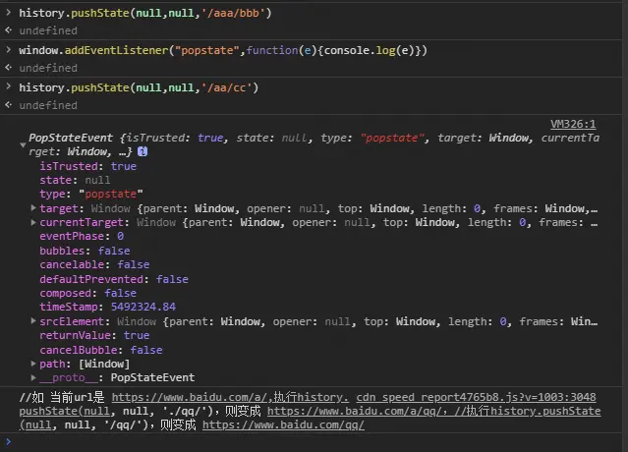This screenshot has width=628, height=452.
Task: Click the timeStamp: 5492324.84 value
Action: pyautogui.click(x=143, y=307)
